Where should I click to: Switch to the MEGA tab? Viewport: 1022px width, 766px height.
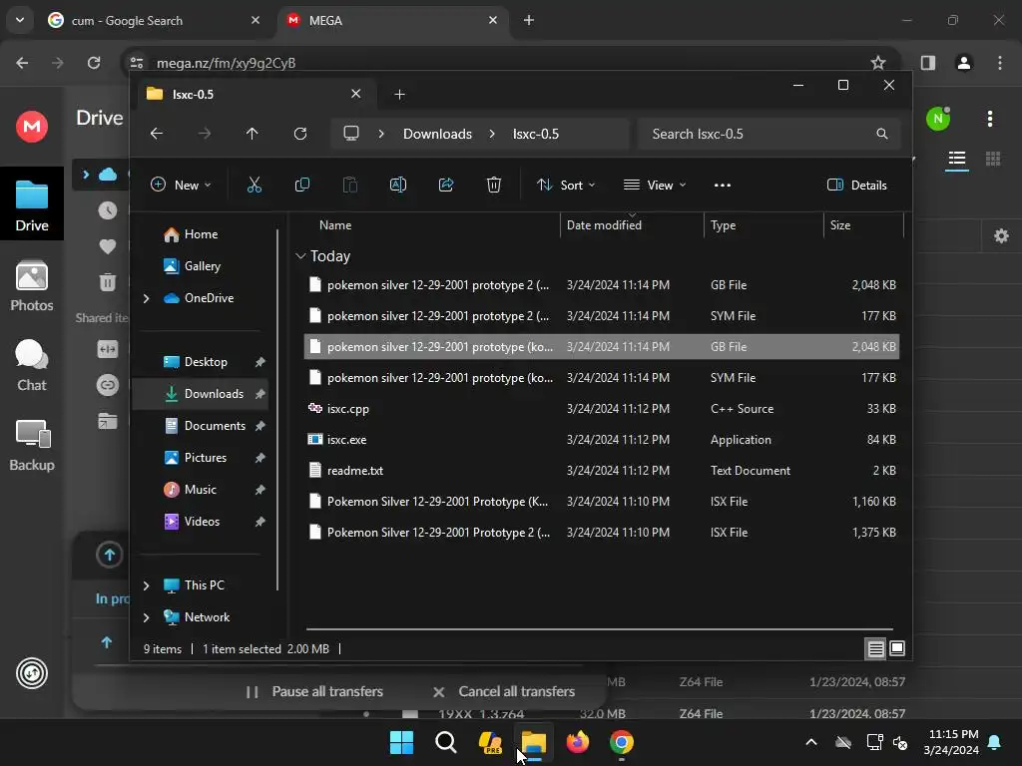coord(393,20)
